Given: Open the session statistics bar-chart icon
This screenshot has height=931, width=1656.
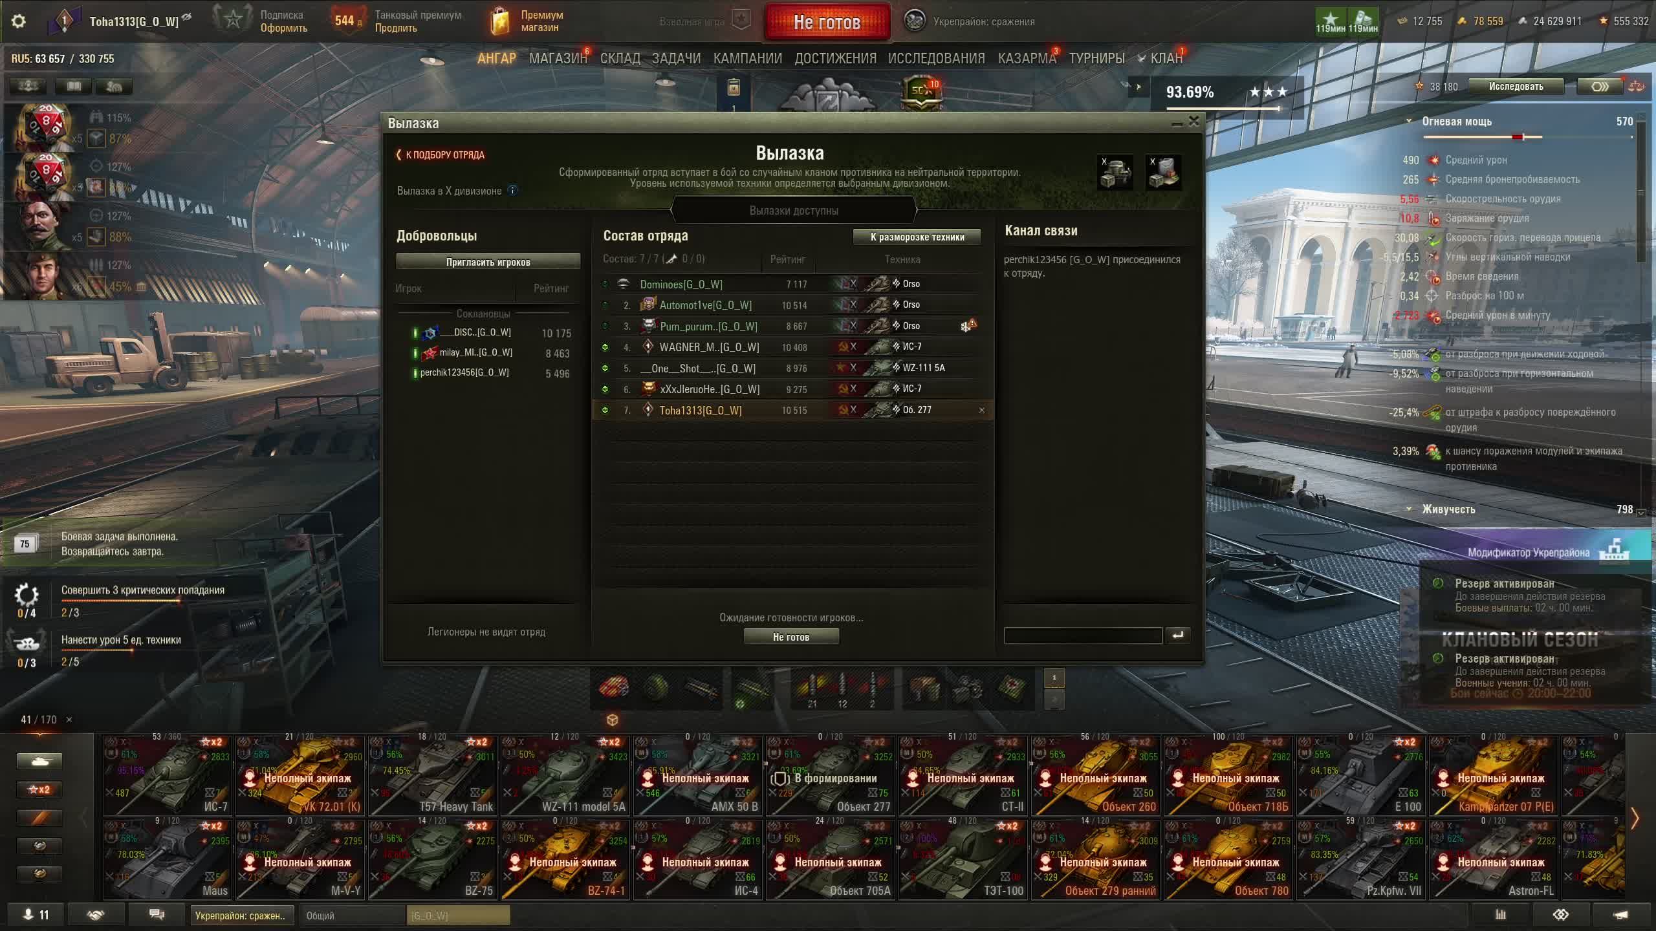Looking at the screenshot, I should pyautogui.click(x=1500, y=915).
